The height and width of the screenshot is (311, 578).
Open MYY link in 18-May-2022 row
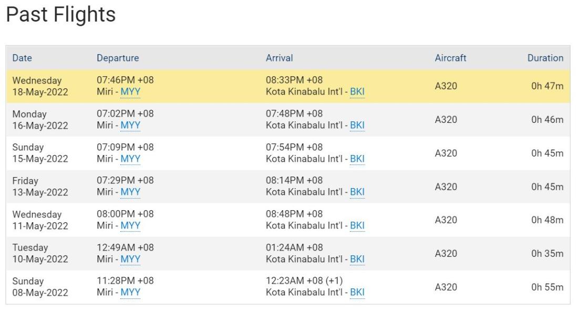(x=130, y=92)
